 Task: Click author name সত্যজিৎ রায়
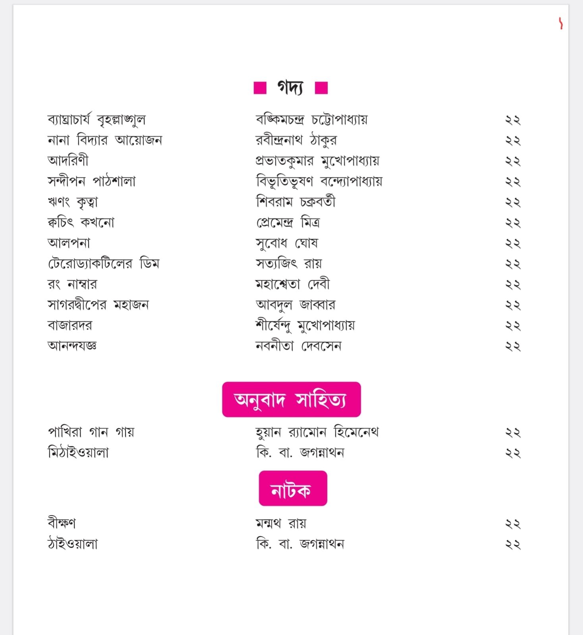click(289, 264)
